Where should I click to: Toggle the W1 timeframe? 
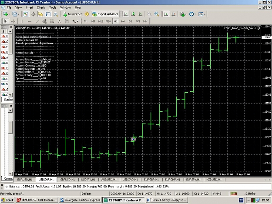(x=138, y=21)
